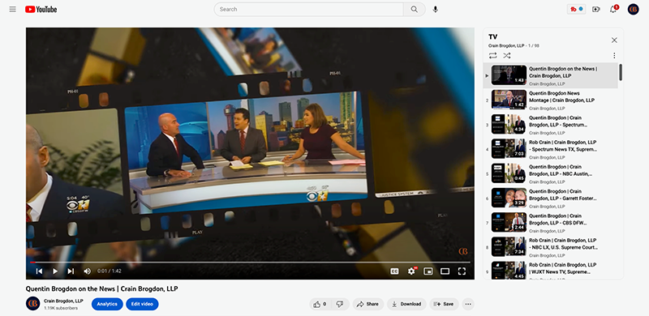Select Rob Crain Spectrum News TX playlist video
The width and height of the screenshot is (649, 316).
tap(550, 149)
